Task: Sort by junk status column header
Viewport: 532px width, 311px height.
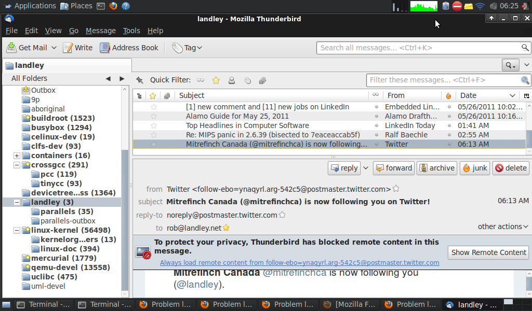Action: (x=448, y=96)
